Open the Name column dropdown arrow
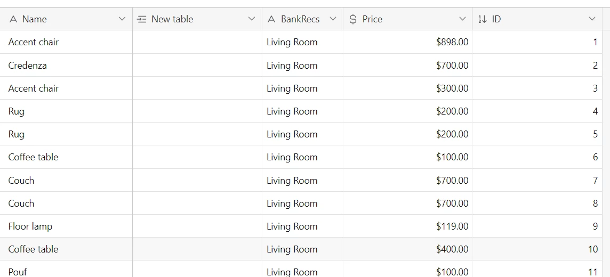Viewport: 610px width, 277px height. point(122,19)
